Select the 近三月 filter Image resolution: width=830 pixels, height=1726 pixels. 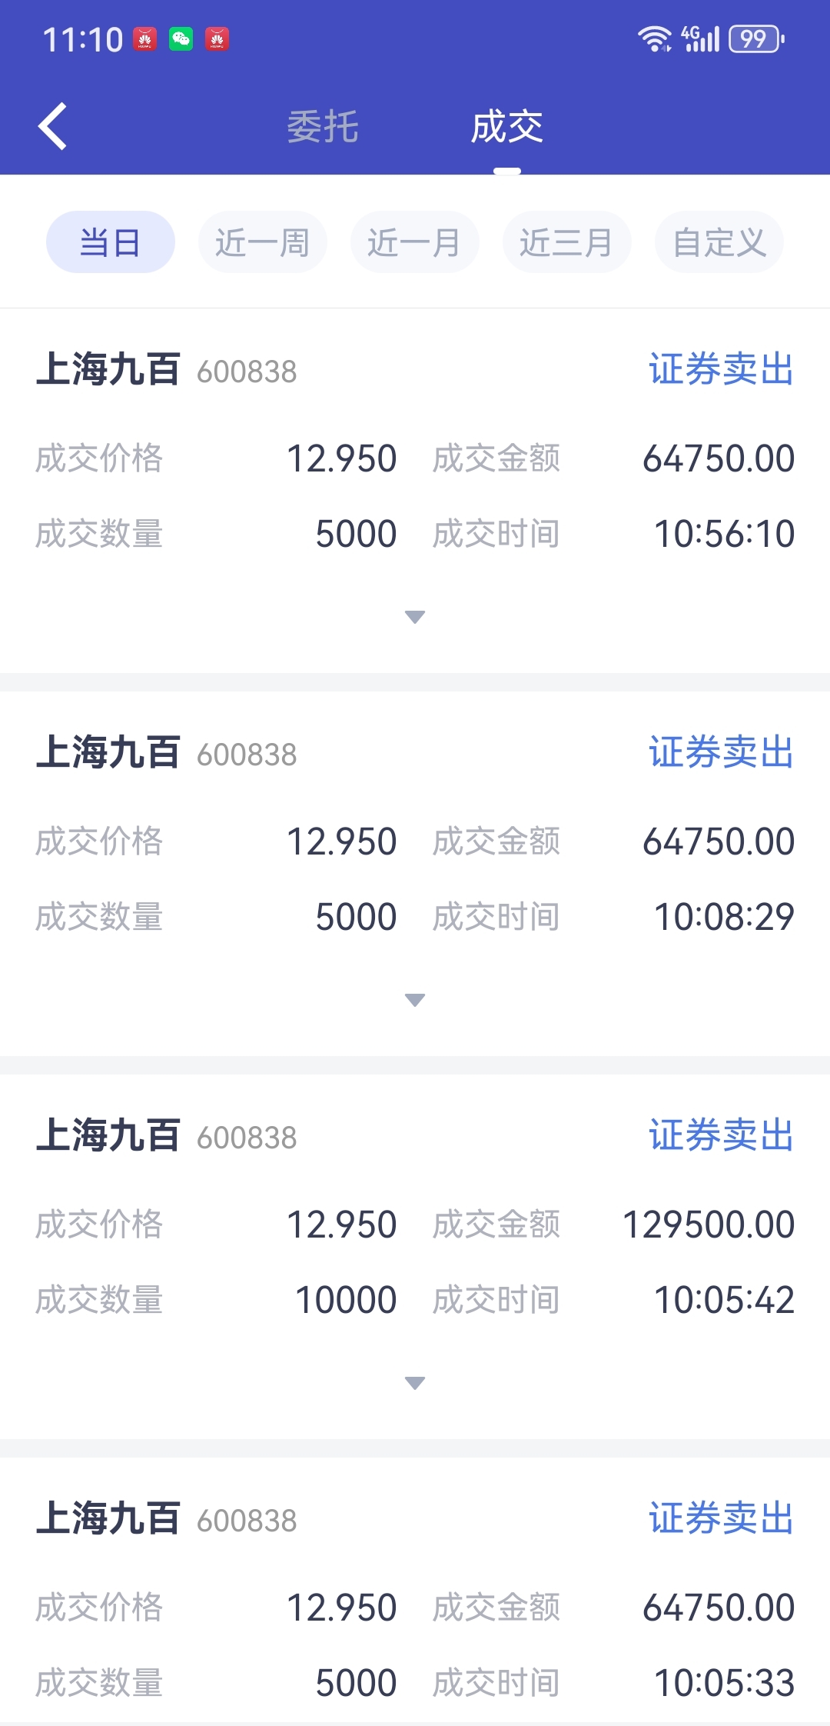coord(567,242)
